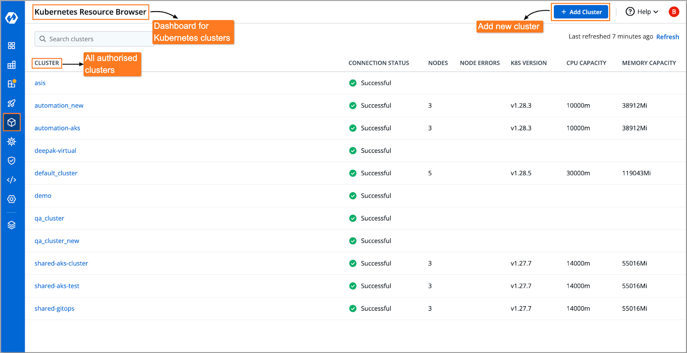The height and width of the screenshot is (353, 687).
Task: Click the CLUSTER column header
Action: pos(47,63)
